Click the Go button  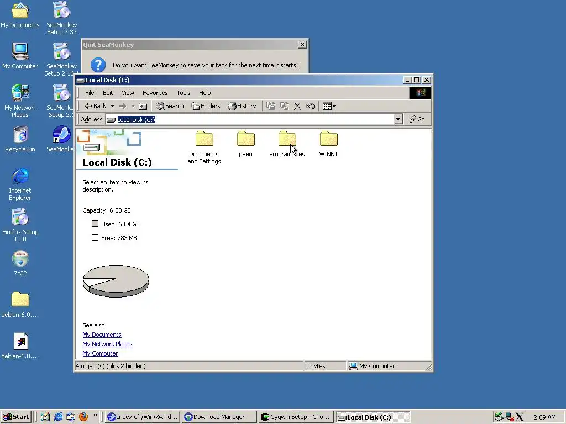(x=417, y=119)
